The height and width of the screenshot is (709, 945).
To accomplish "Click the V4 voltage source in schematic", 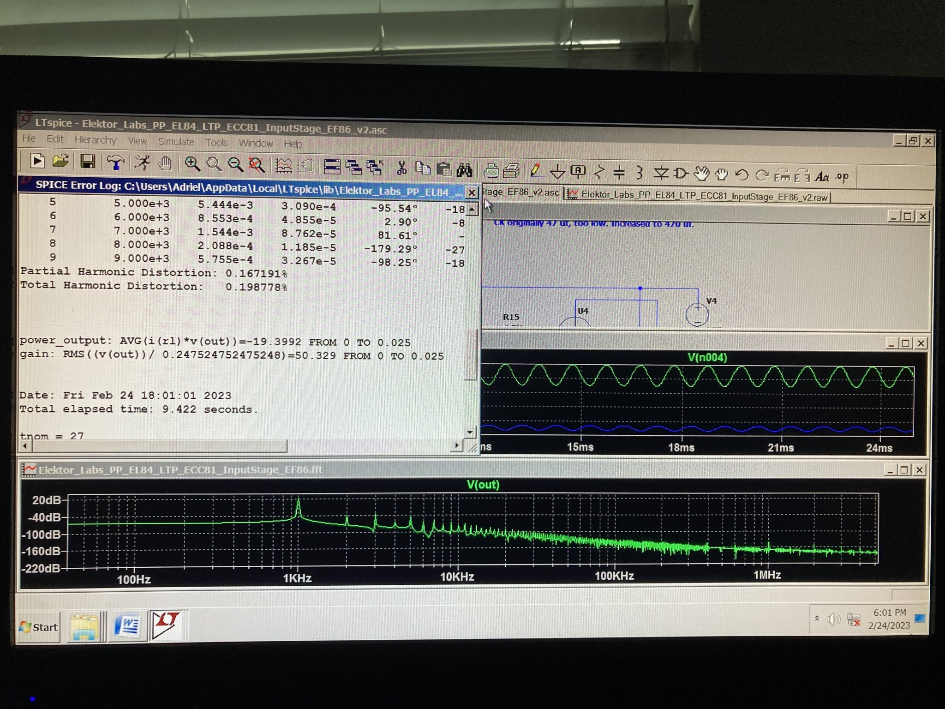I will click(x=697, y=315).
